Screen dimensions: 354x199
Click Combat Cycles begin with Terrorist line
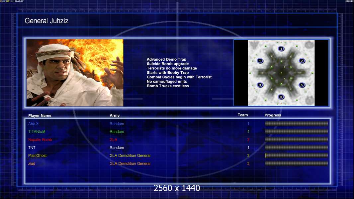coord(179,77)
